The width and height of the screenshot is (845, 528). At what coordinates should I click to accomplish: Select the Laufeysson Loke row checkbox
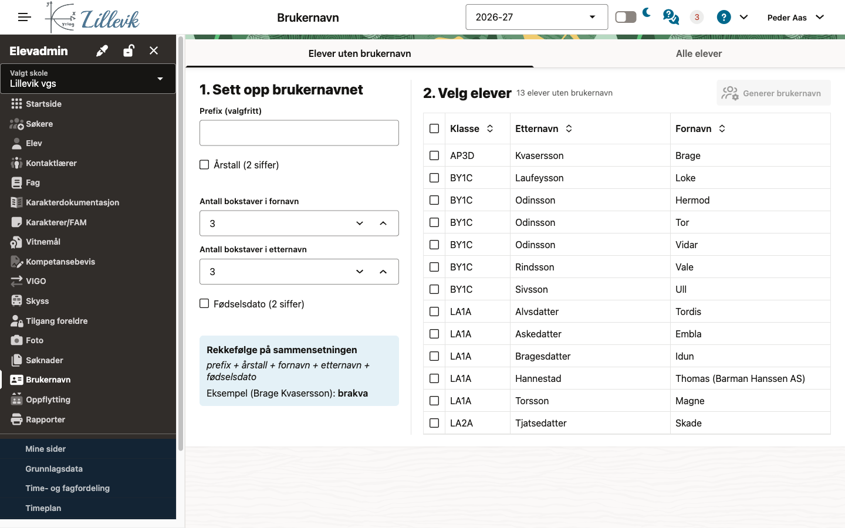(434, 178)
